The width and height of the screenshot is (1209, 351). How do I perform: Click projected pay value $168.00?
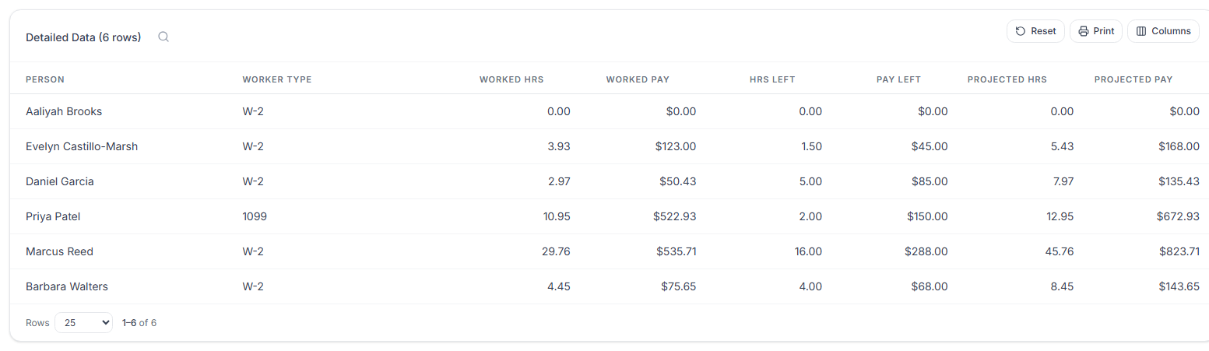point(1179,146)
